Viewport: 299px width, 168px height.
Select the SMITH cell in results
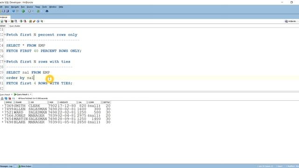(x=20, y=106)
